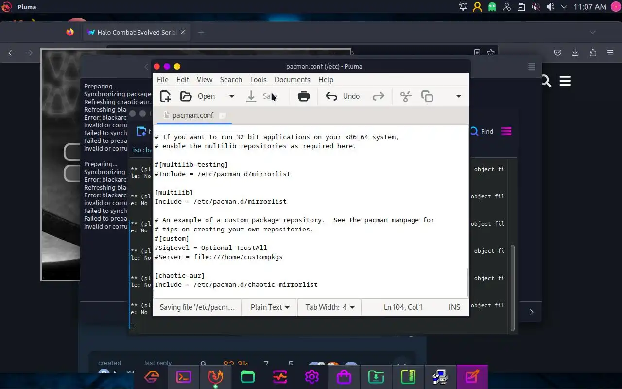Open the Tools menu in Pluma

tap(258, 80)
